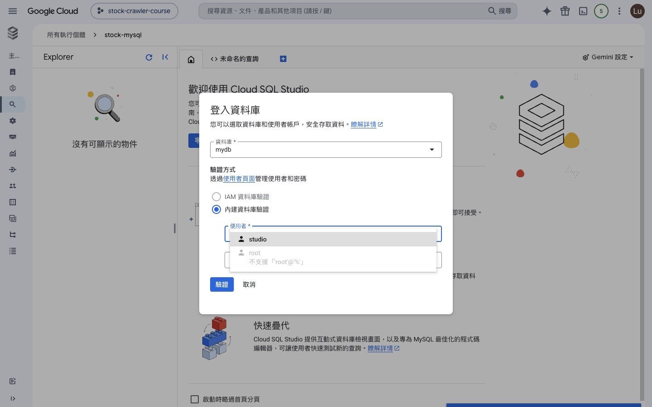Expand the left sidebar with arrow icon
The height and width of the screenshot is (407, 652).
coord(13,398)
